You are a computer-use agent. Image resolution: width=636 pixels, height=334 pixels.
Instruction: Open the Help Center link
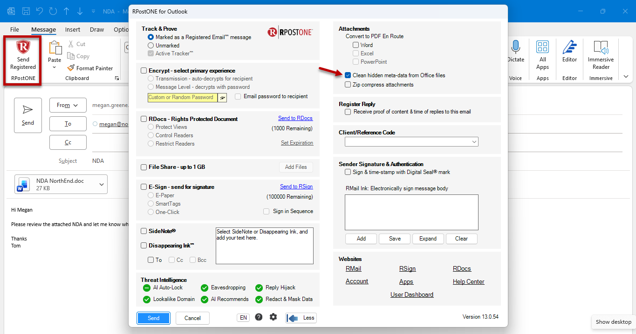coord(468,281)
